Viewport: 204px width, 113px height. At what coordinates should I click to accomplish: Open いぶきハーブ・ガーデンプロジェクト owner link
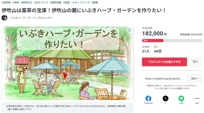click(31, 18)
